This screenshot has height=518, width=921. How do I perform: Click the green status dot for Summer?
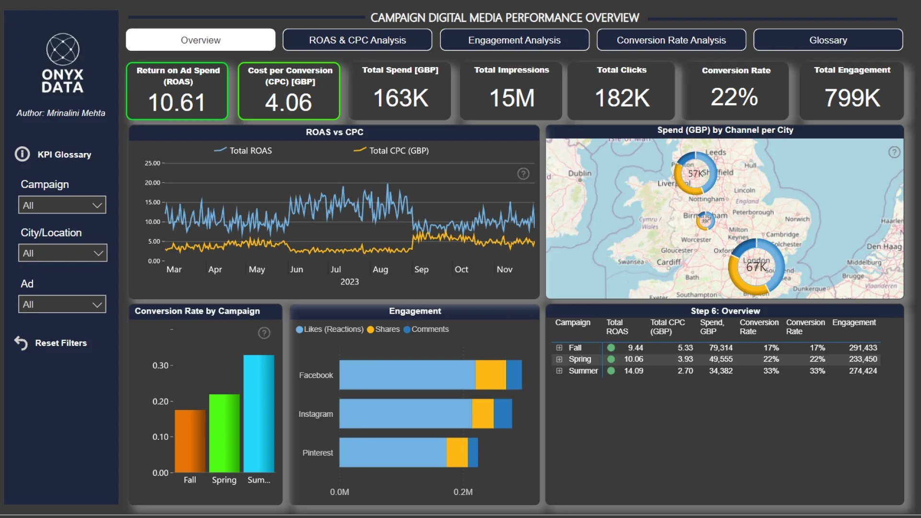[x=611, y=371]
